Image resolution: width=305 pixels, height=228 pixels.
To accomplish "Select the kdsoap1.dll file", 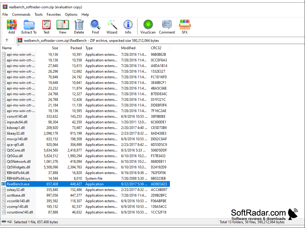I will pos(16,128).
